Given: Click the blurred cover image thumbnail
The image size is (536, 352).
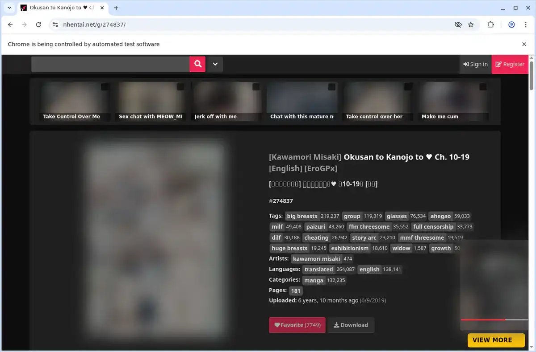Looking at the screenshot, I should [155, 240].
